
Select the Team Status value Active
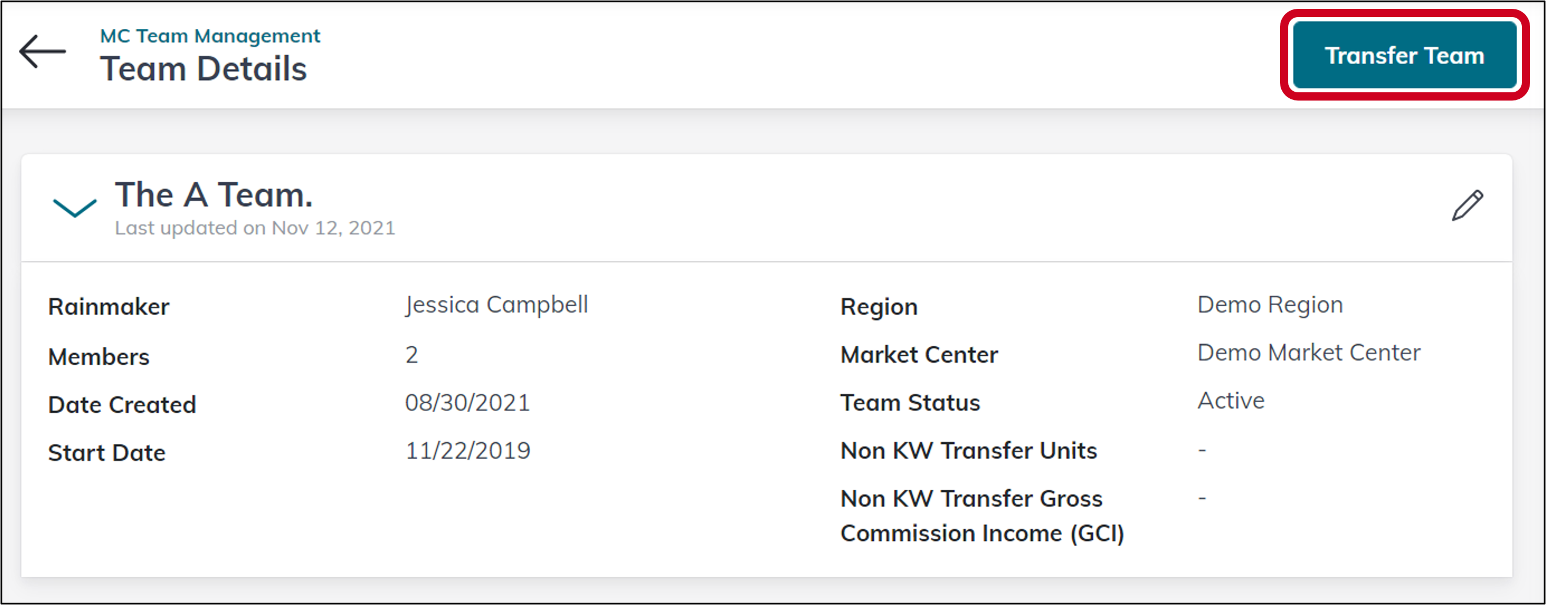click(x=1231, y=400)
